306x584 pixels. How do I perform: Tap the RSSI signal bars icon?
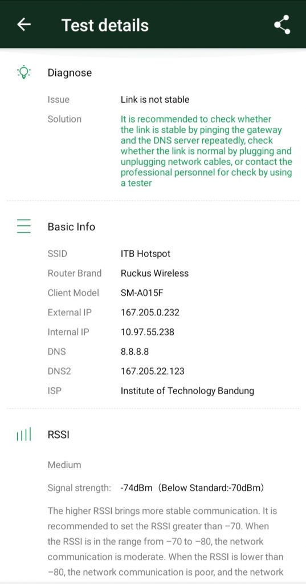coord(24,434)
